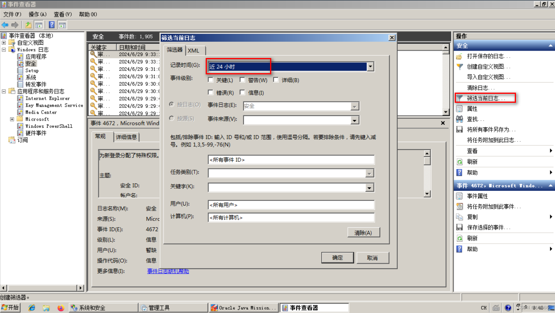Toggle the show/hide action pane toolbar icon
Image resolution: width=555 pixels, height=313 pixels.
coord(62,25)
